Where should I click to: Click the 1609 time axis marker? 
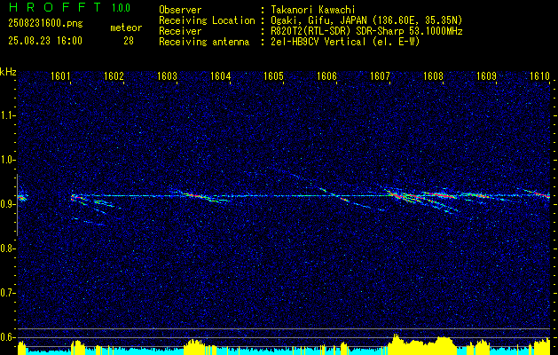coord(486,75)
